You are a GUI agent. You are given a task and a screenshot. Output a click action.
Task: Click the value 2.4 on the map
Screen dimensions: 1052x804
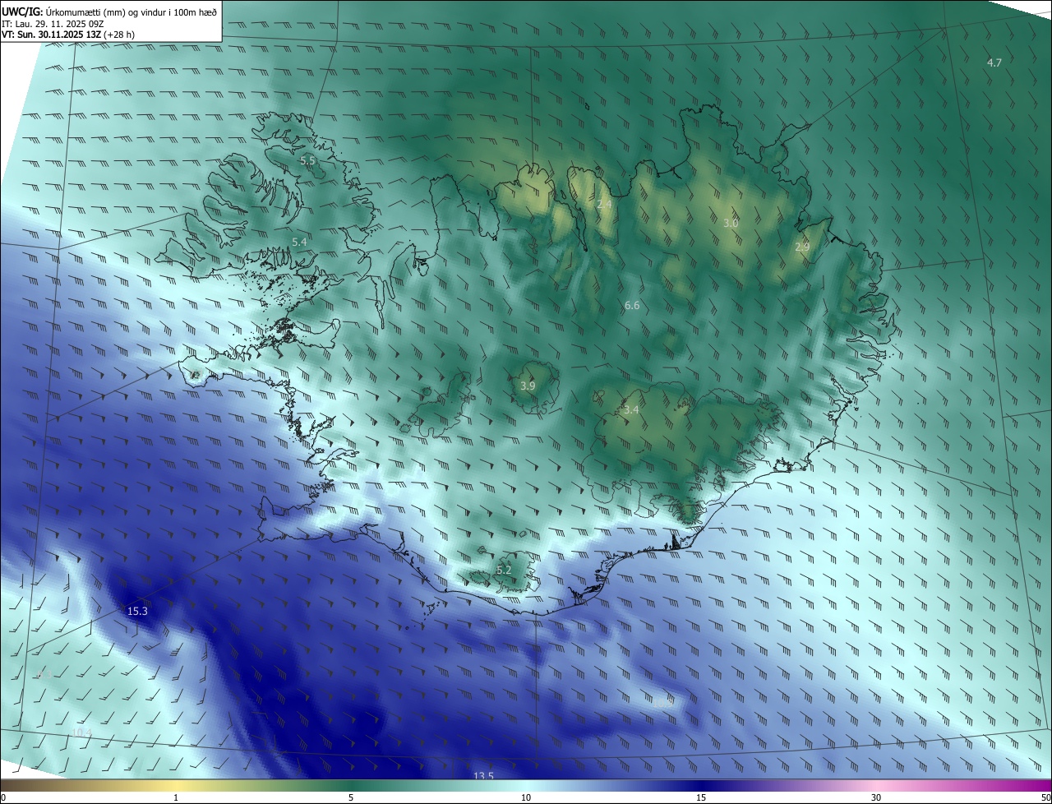pyautogui.click(x=605, y=203)
